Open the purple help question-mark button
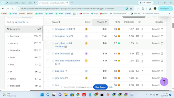 pyautogui.click(x=164, y=82)
